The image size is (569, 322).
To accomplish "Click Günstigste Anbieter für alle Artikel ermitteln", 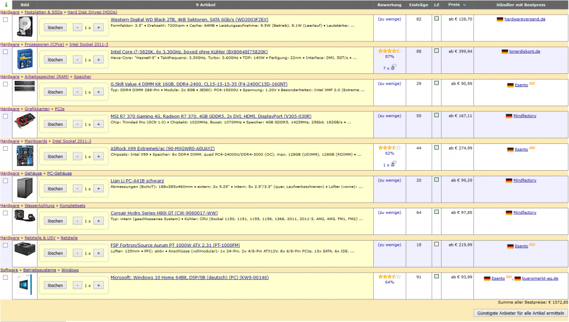I will 520,313.
